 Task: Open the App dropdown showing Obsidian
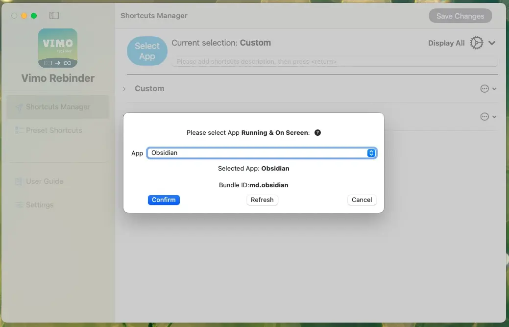pos(262,153)
